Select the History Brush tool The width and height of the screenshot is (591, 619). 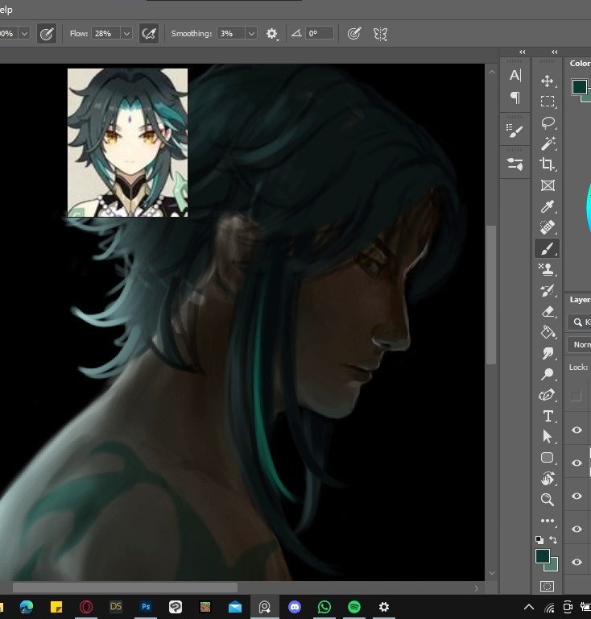[x=548, y=290]
